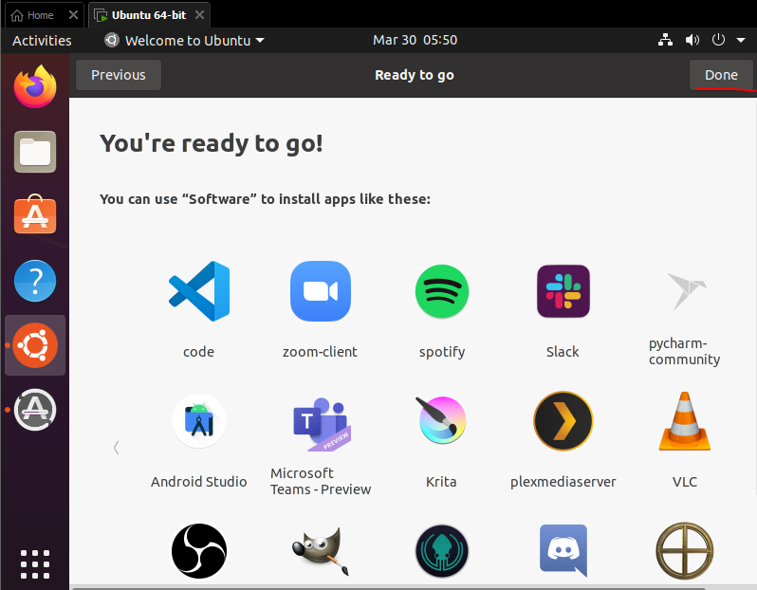Click the VLC label
The width and height of the screenshot is (757, 590).
coord(685,481)
